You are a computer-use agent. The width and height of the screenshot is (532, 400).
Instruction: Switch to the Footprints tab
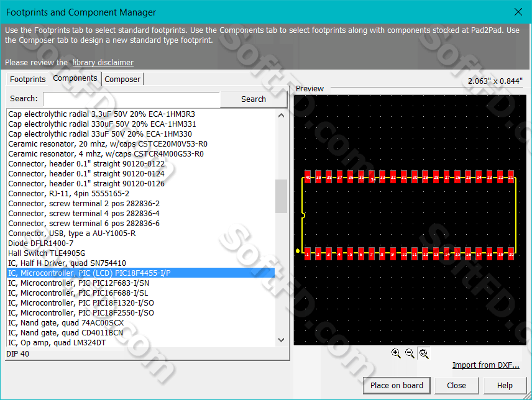point(27,79)
